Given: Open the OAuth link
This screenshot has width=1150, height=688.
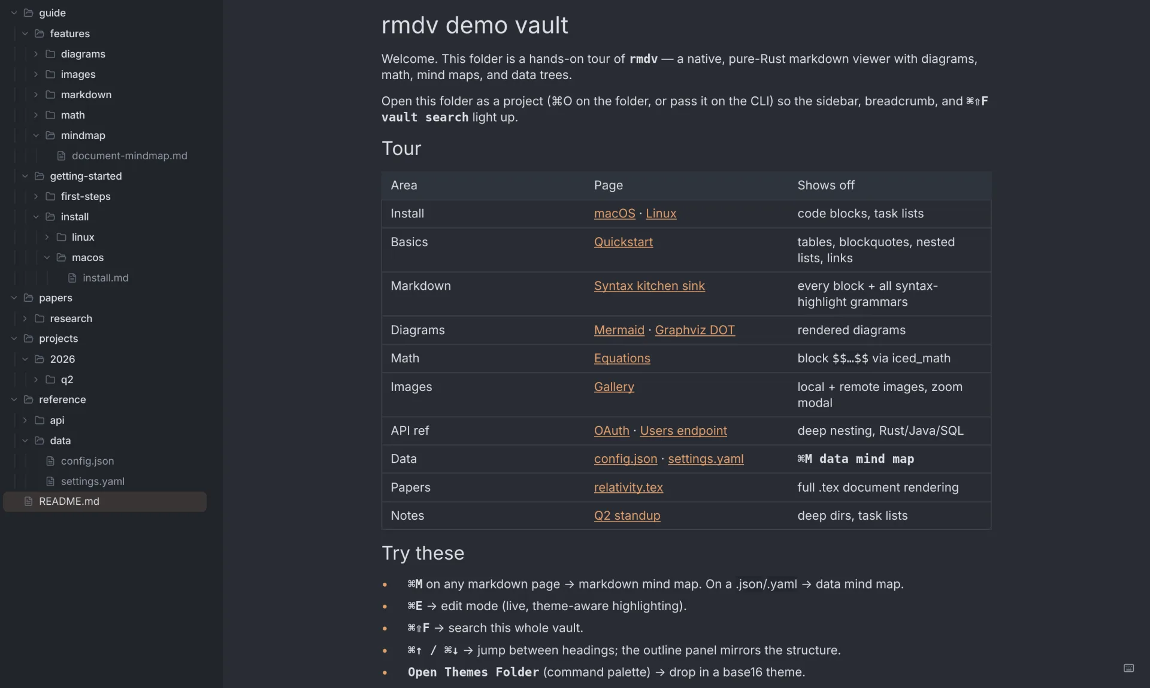Looking at the screenshot, I should click(612, 431).
